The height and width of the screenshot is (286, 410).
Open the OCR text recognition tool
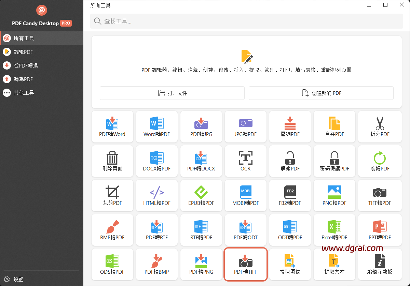(245, 161)
